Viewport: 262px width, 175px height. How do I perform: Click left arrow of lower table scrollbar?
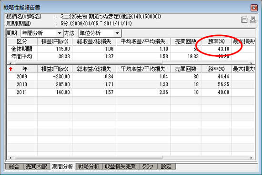10,158
